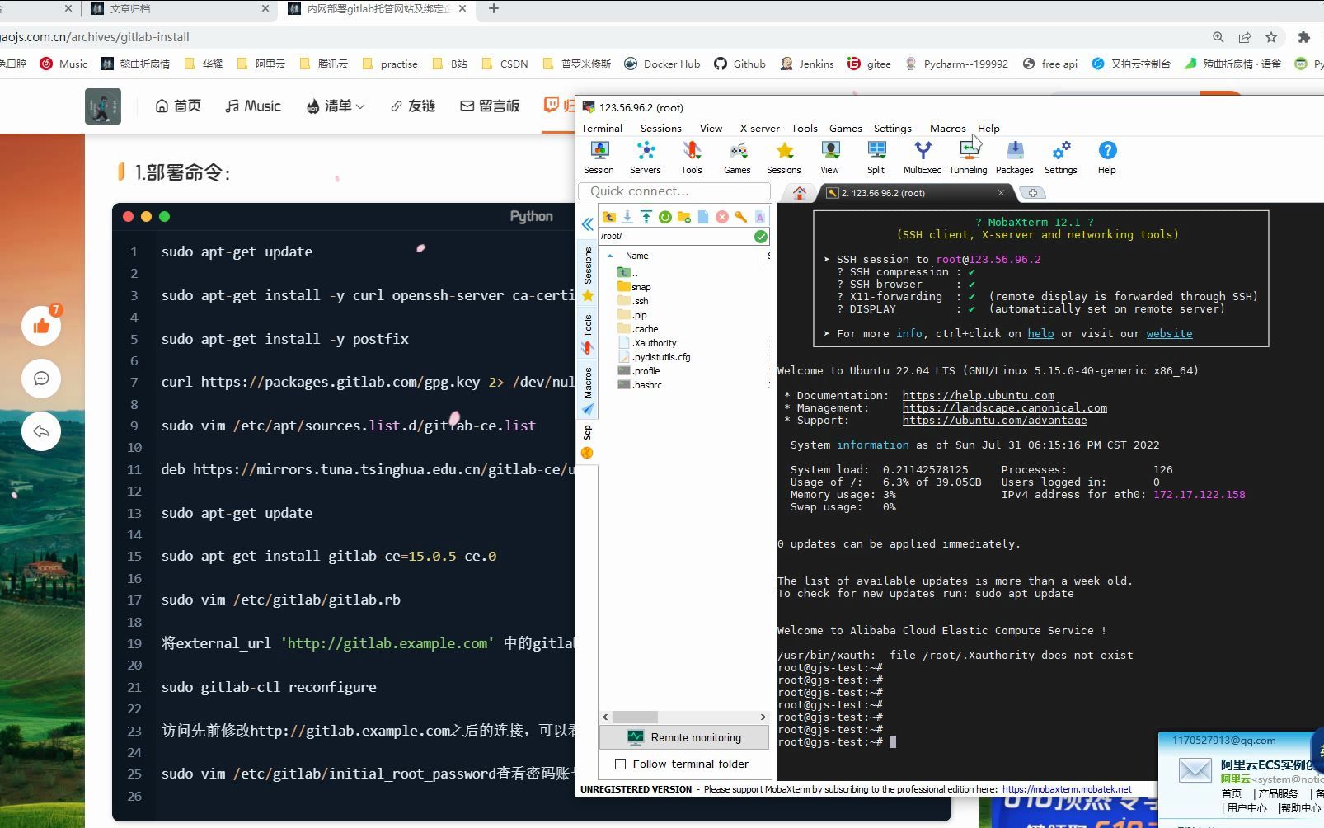
Task: Open the Tools toolbar icon
Action: coord(691,157)
